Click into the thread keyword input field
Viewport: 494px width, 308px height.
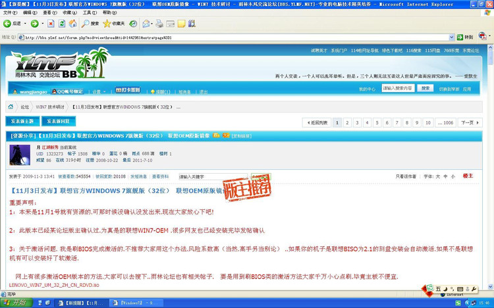point(213,176)
